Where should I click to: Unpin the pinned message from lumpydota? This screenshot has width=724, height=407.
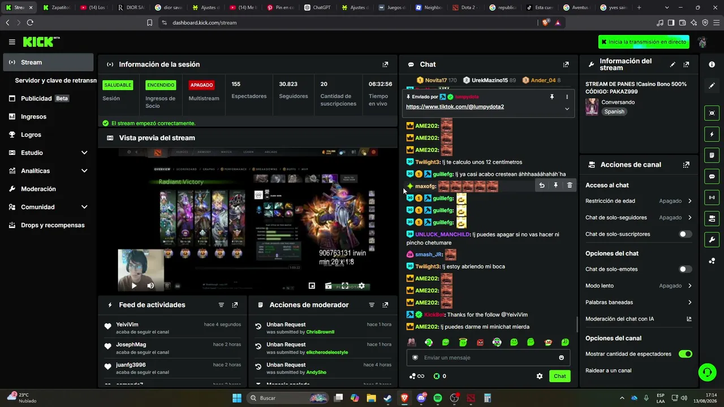552,97
